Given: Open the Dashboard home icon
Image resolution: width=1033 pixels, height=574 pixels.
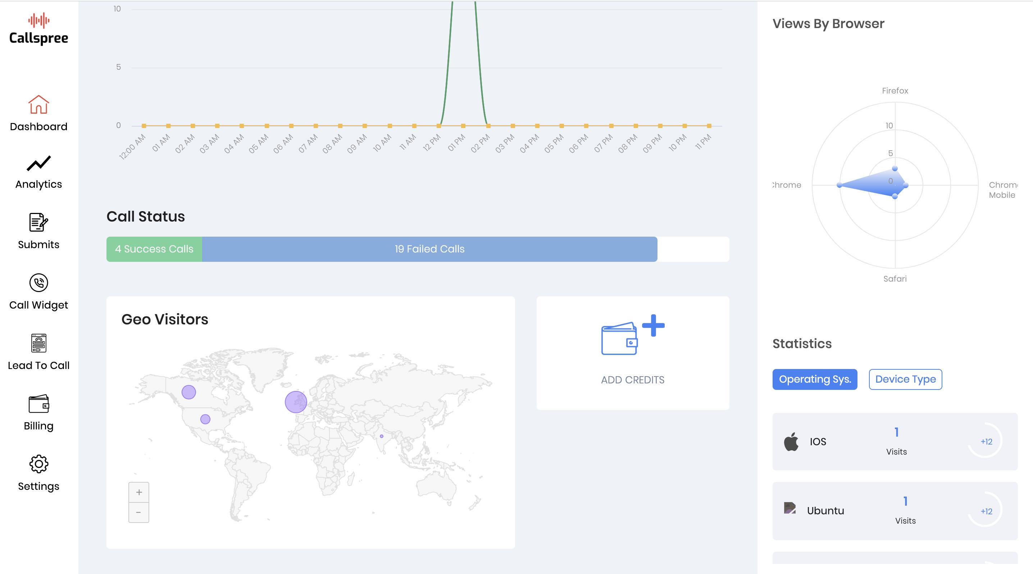Looking at the screenshot, I should tap(38, 104).
